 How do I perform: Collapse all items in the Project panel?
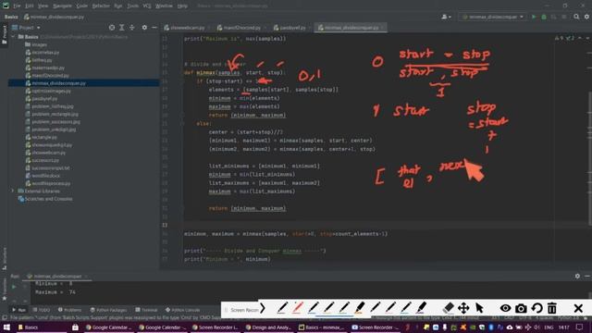click(131, 28)
